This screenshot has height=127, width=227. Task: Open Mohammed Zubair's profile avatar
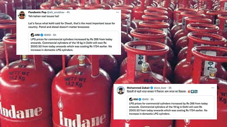pyautogui.click(x=121, y=90)
